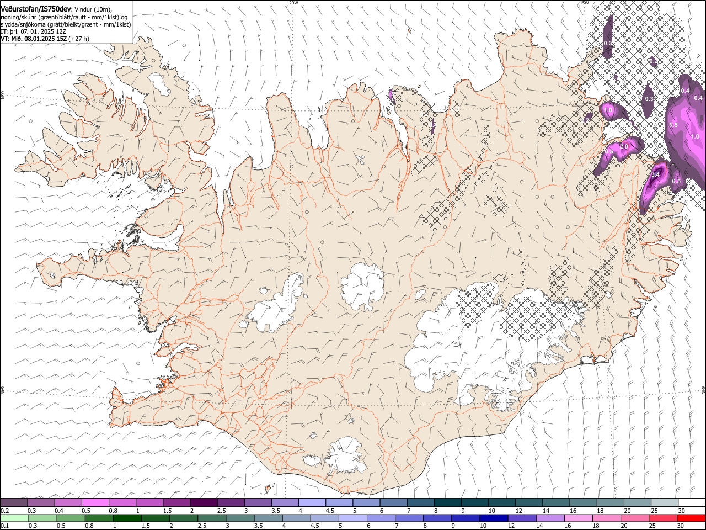Select the white 30+ snow legend swatch

point(692,503)
